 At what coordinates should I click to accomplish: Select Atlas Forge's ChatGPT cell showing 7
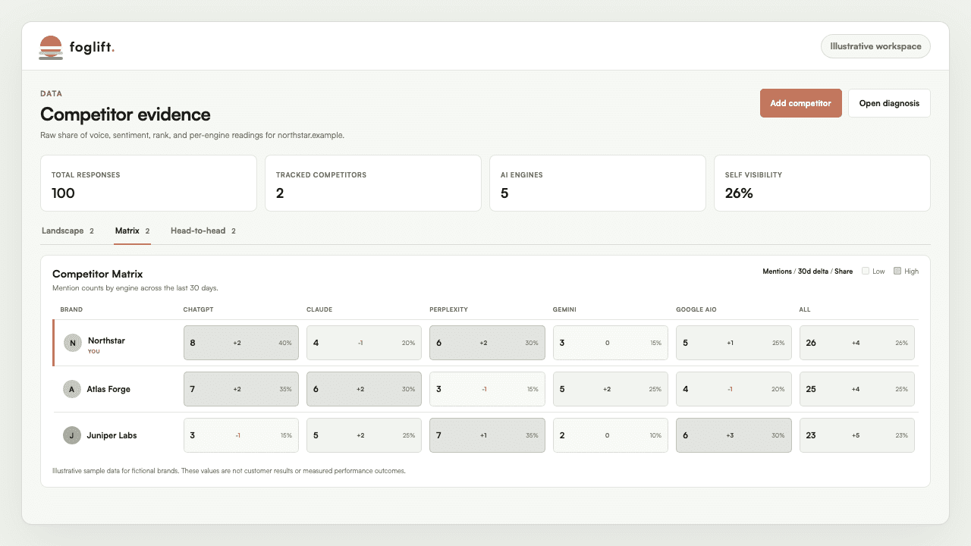tap(241, 389)
